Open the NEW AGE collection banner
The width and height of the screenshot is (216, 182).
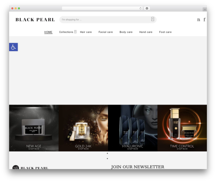pos(34,128)
